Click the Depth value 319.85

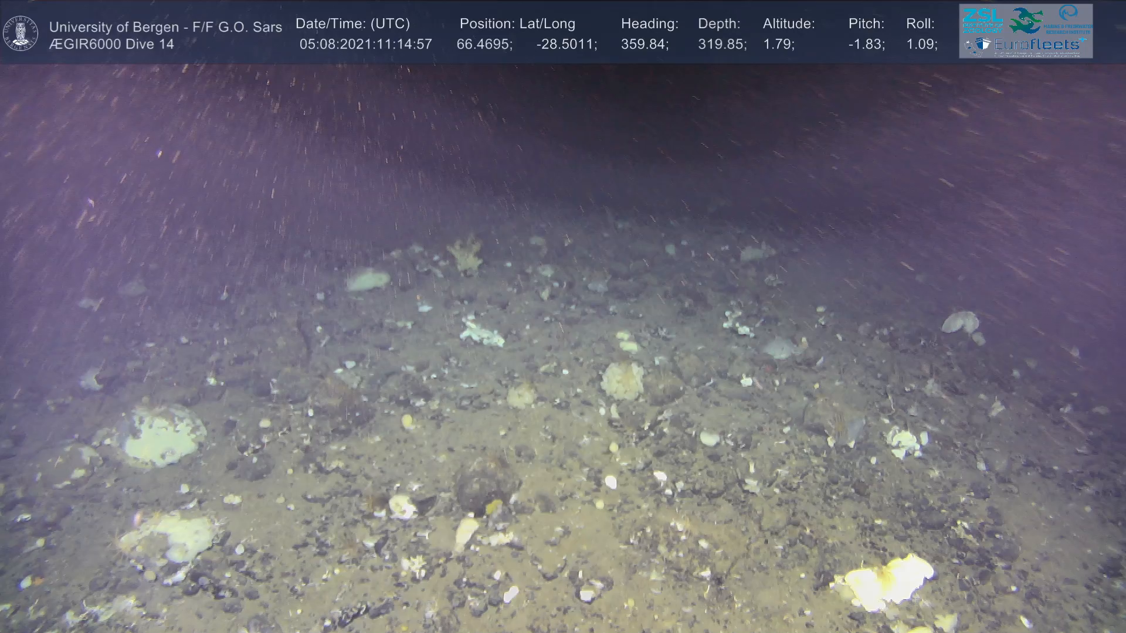click(x=721, y=45)
